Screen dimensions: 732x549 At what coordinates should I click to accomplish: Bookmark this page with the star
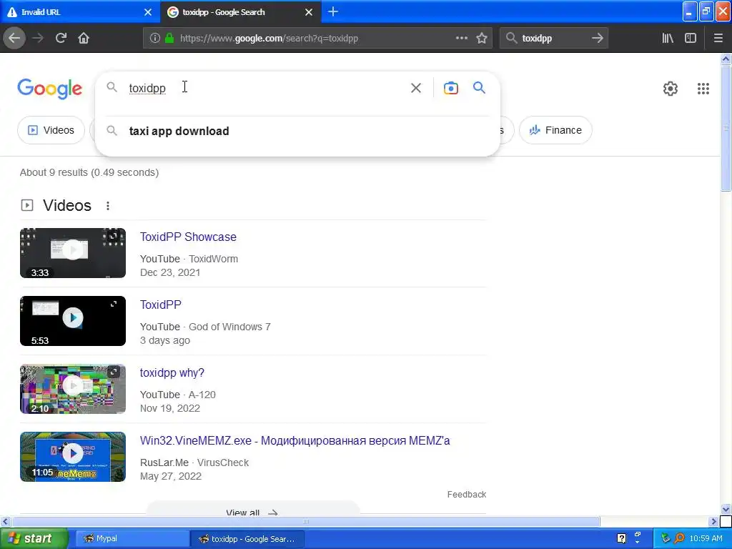coord(482,39)
